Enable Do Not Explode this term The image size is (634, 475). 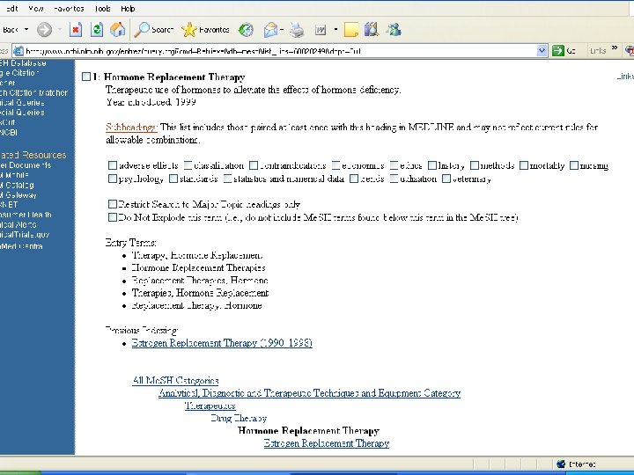[x=113, y=217]
